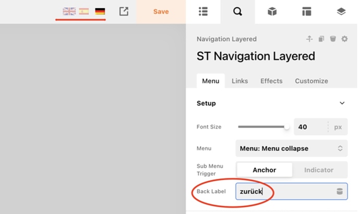Set Sub Menu Trigger to Indicator

tap(318, 170)
